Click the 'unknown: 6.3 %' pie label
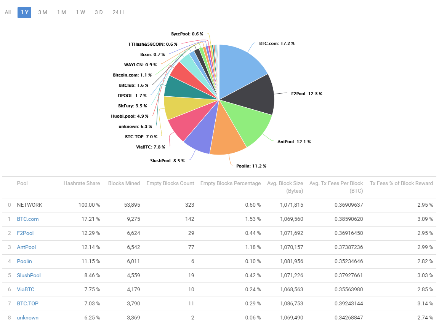Image resolution: width=439 pixels, height=324 pixels. [x=135, y=126]
